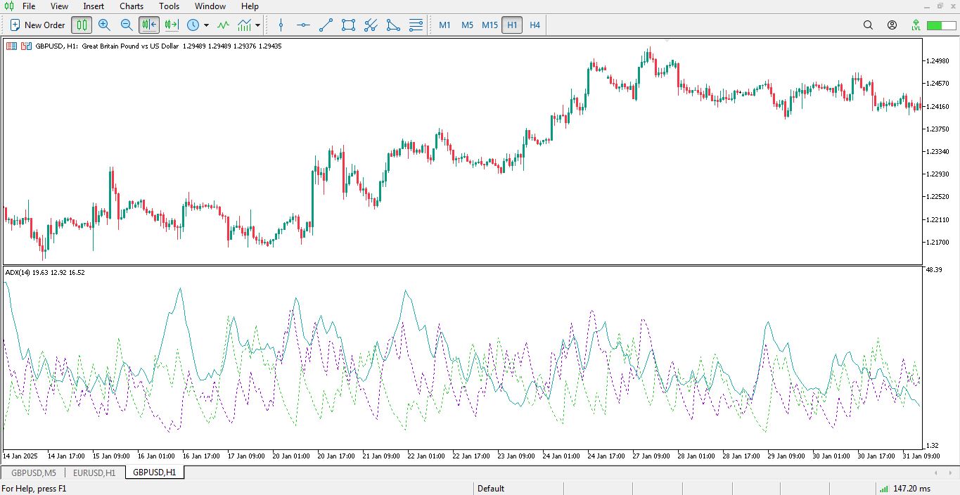Viewport: 960px width, 495px height.
Task: Select the Fibonacci retracement tool
Action: tap(416, 25)
